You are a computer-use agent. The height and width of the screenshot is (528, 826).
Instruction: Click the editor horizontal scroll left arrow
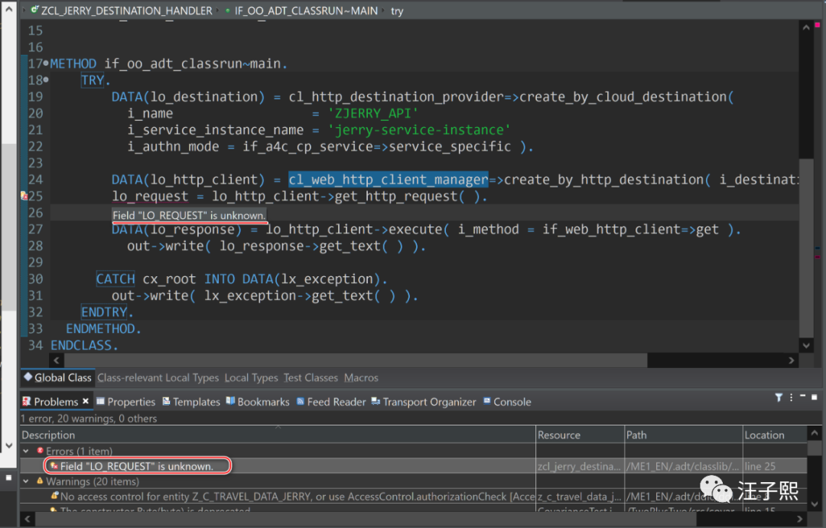pyautogui.click(x=57, y=360)
